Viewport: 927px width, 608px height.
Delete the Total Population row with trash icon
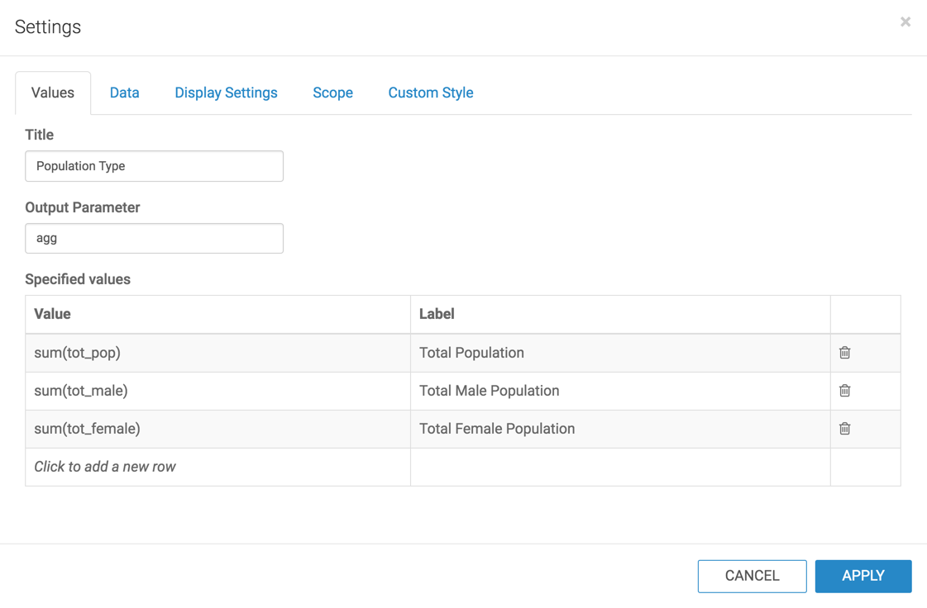click(844, 353)
